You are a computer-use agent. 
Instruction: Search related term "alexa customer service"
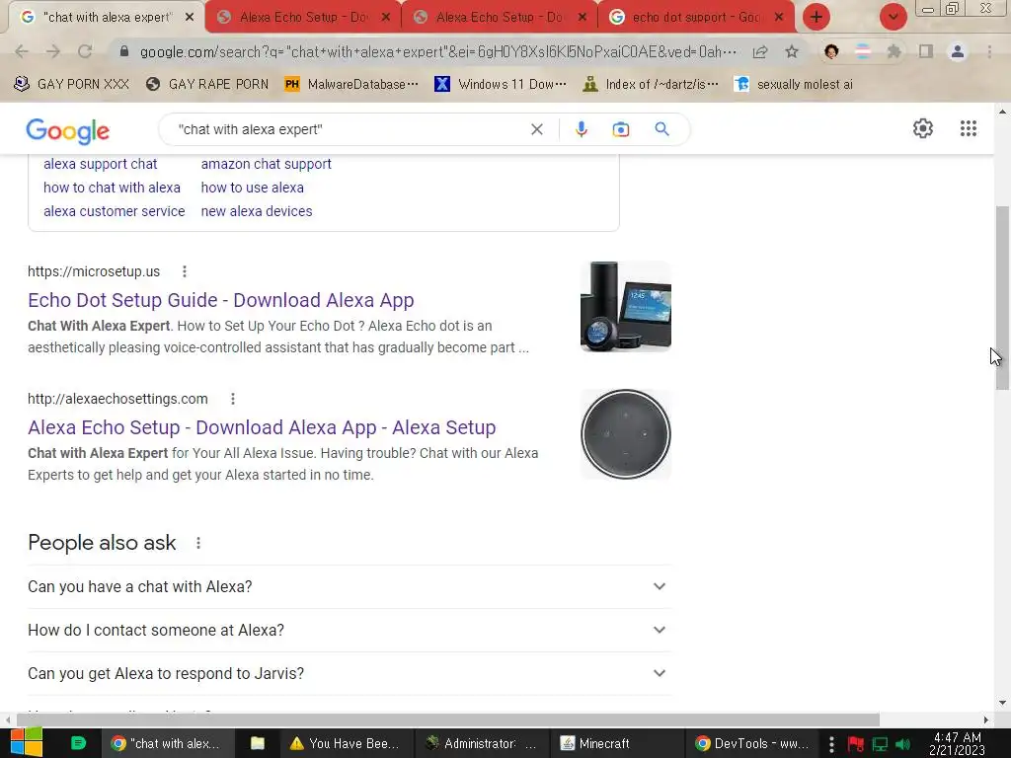pos(115,211)
